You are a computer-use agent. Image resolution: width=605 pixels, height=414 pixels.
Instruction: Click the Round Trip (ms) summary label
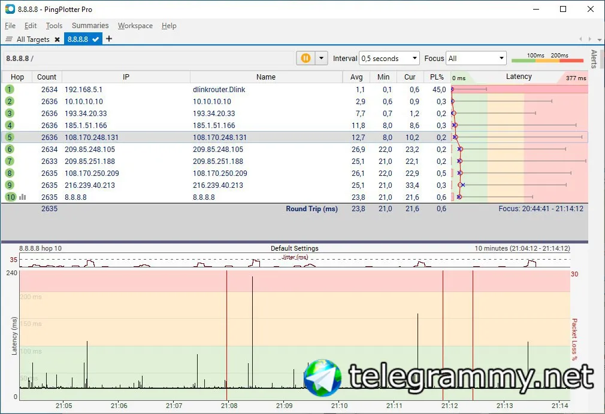pyautogui.click(x=311, y=209)
